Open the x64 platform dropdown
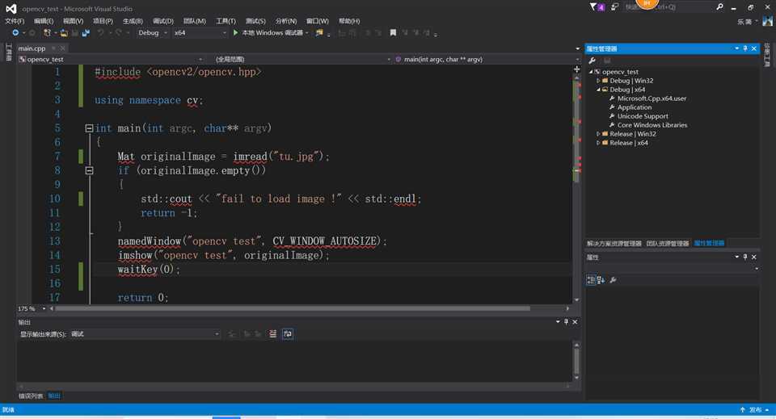This screenshot has width=776, height=419. [224, 33]
